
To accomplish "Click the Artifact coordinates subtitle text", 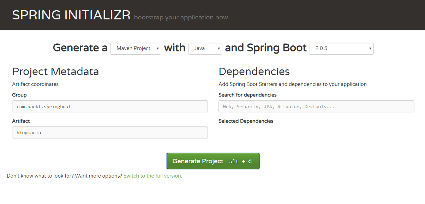I will coord(35,84).
